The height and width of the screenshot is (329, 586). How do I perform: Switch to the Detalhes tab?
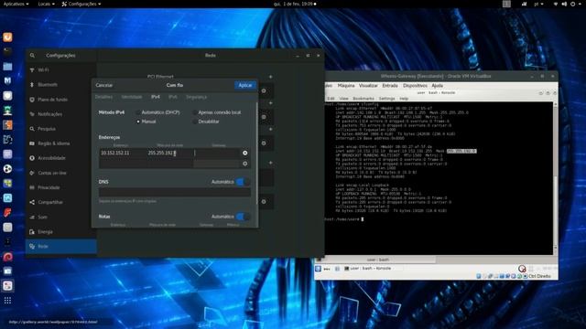103,97
